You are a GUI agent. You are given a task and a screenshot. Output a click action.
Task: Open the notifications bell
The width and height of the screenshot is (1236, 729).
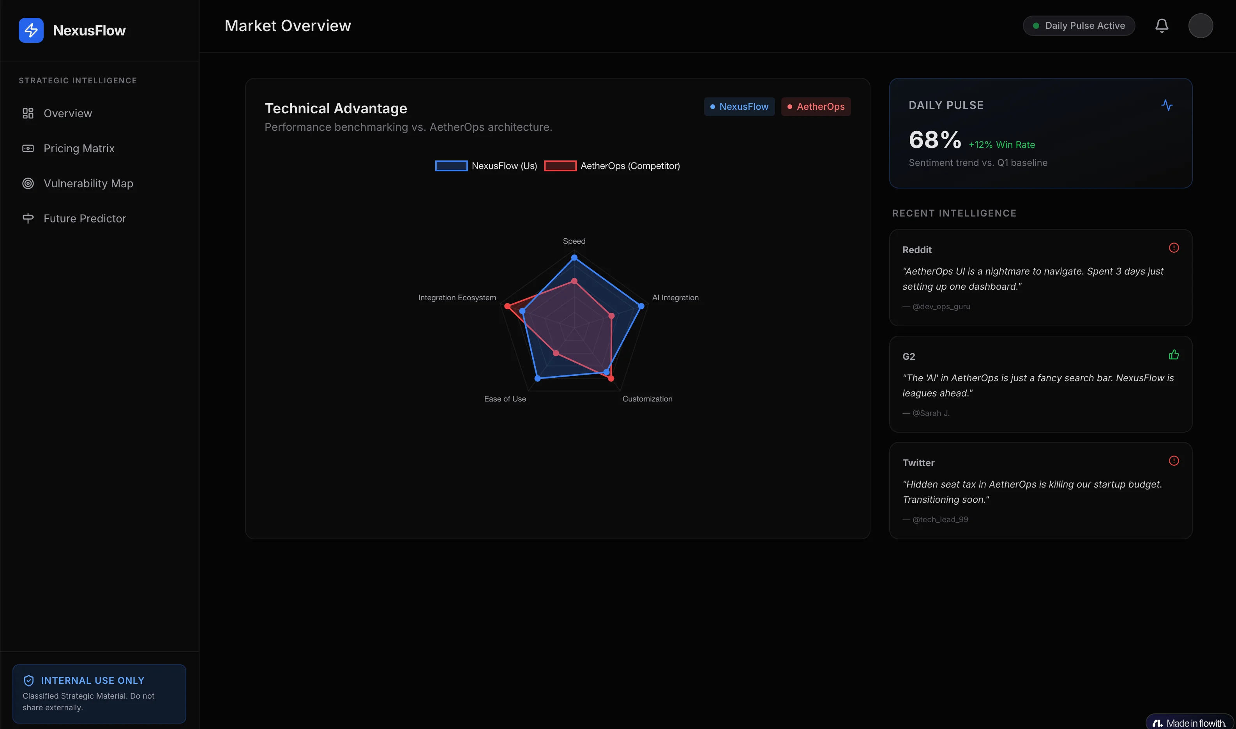coord(1162,26)
